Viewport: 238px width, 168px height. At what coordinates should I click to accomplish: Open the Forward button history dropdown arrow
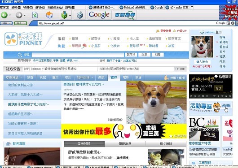[x=25, y=15]
